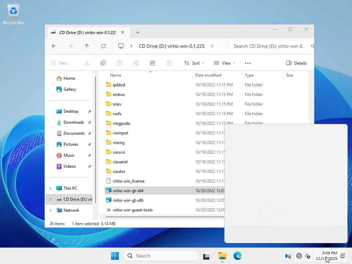Click the search CD Drive input field
Viewport: 352px width, 264px height.
point(268,46)
